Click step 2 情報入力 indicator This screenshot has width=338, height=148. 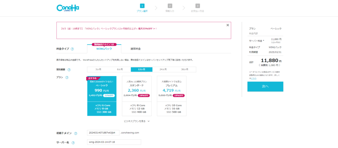pos(170,8)
